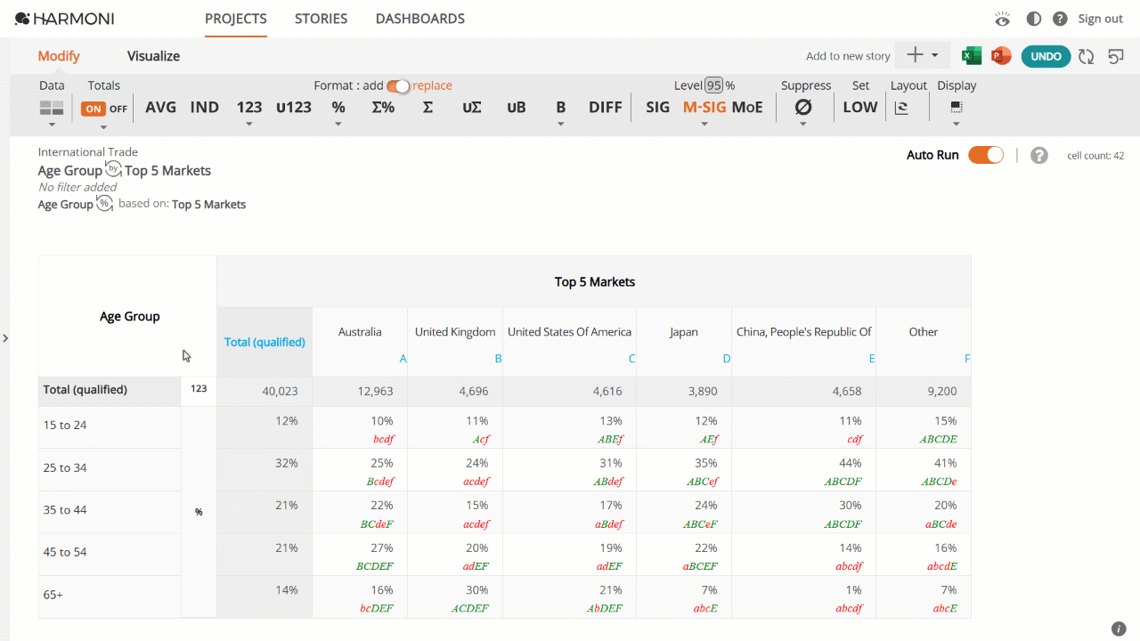
Task: Click the Suppress empty-set icon
Action: click(803, 107)
